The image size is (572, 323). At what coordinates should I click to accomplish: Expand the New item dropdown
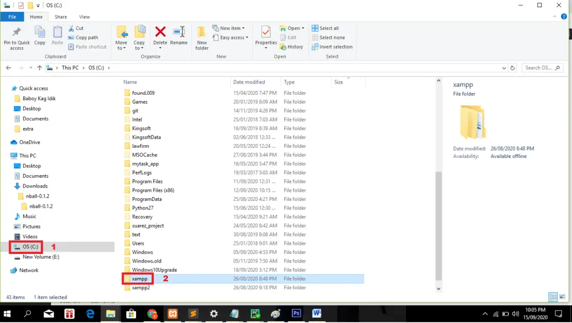tap(229, 28)
